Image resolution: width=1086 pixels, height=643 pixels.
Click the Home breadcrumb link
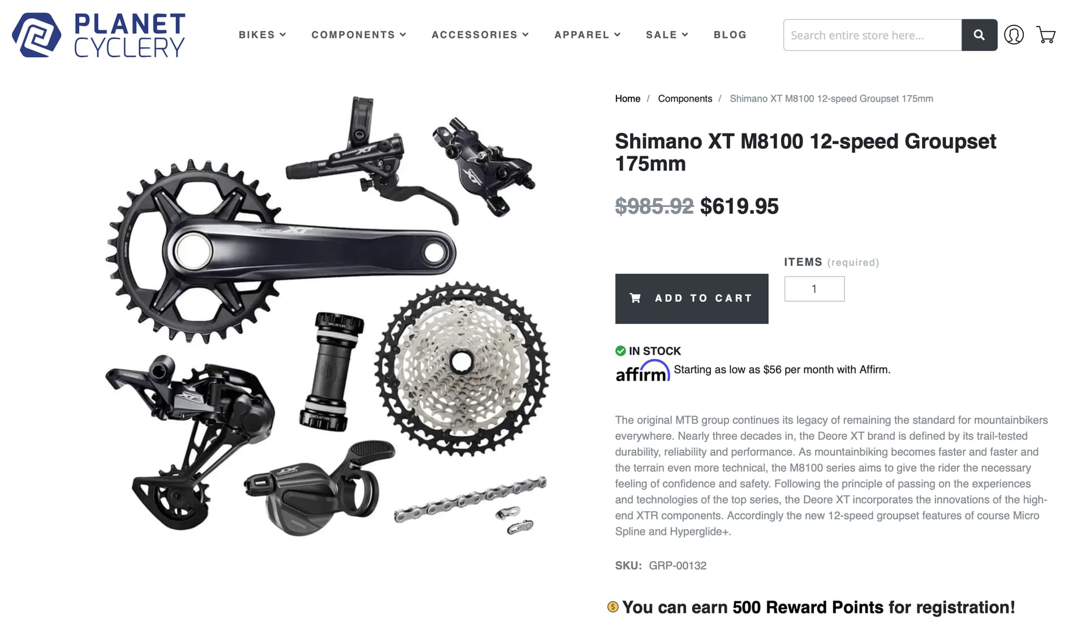tap(627, 98)
